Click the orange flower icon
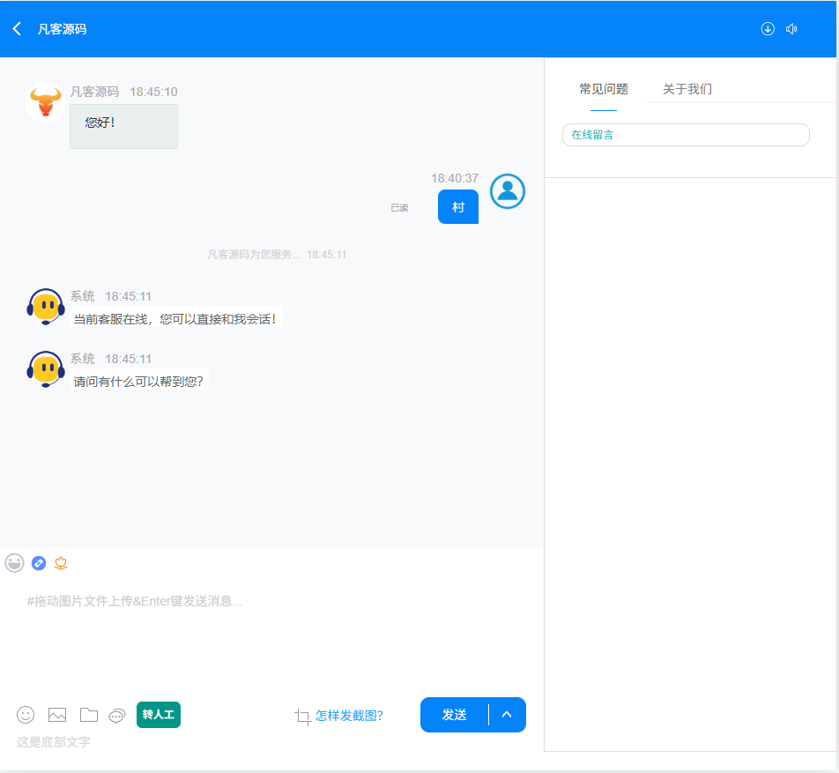This screenshot has width=839, height=773. pos(61,563)
